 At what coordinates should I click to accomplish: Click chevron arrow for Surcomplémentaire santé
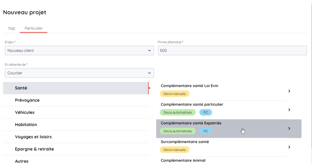pos(289,147)
